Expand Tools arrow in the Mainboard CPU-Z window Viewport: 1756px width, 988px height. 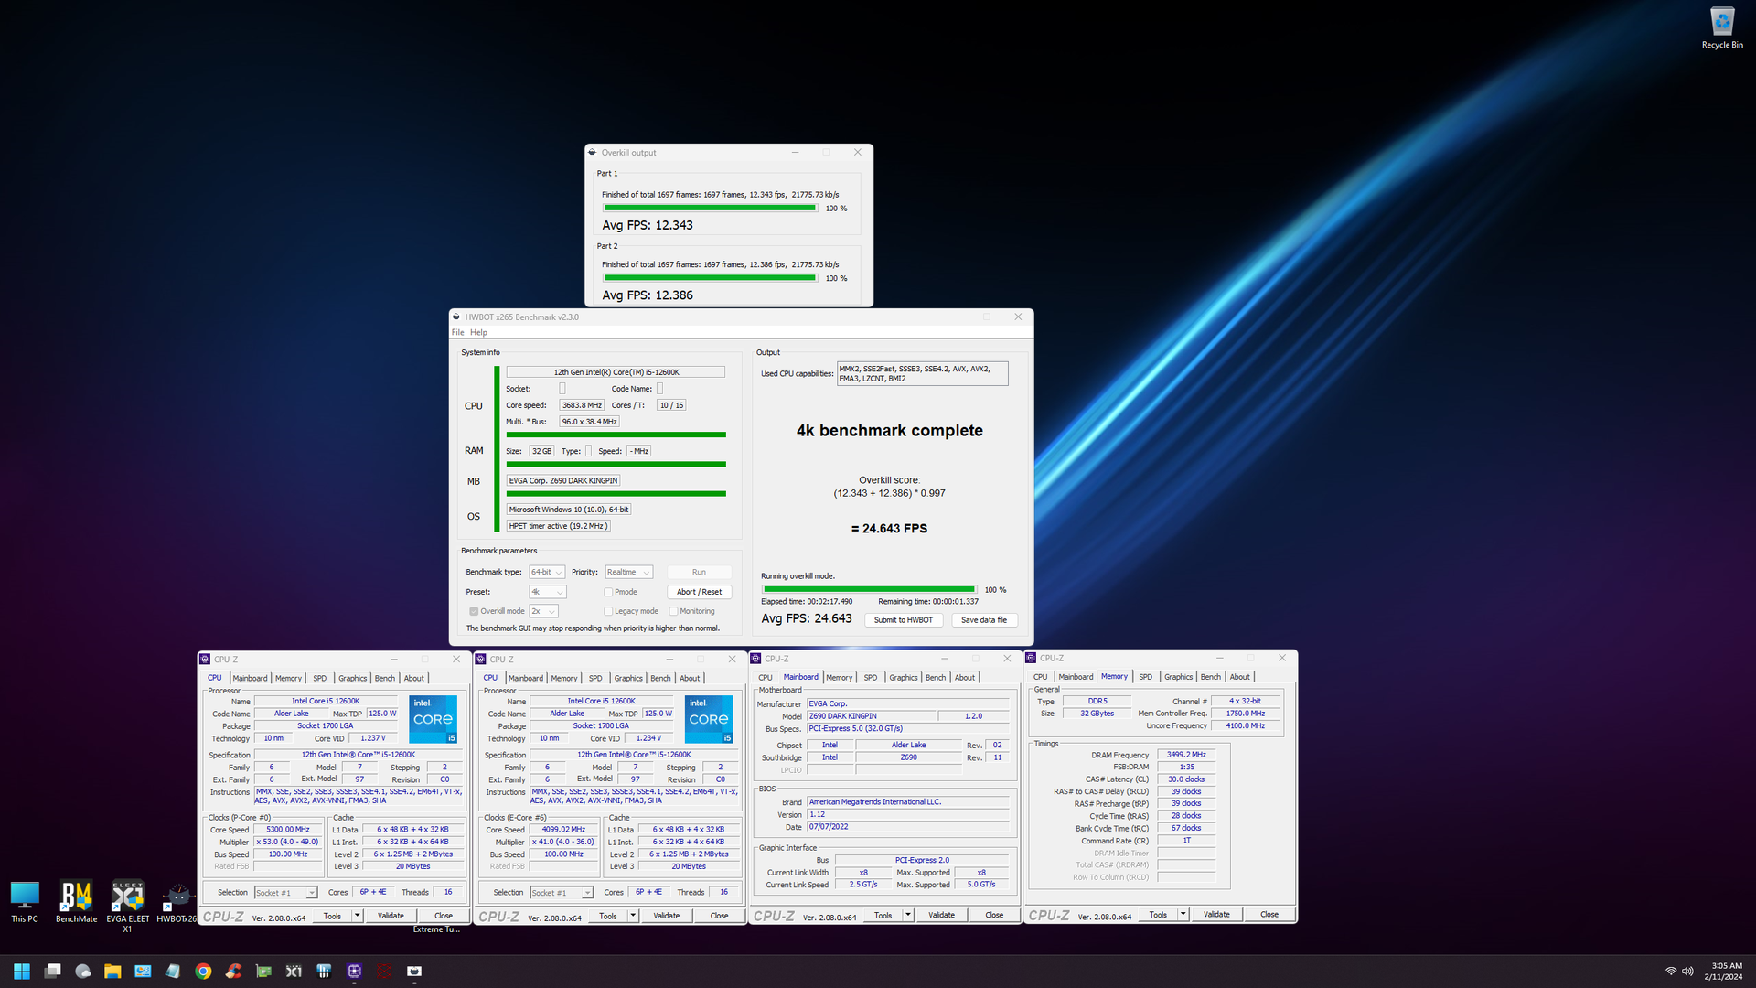(x=907, y=915)
